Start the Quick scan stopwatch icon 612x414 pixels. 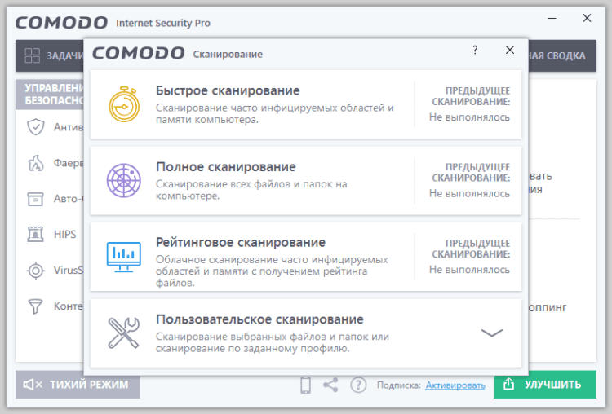pyautogui.click(x=124, y=104)
